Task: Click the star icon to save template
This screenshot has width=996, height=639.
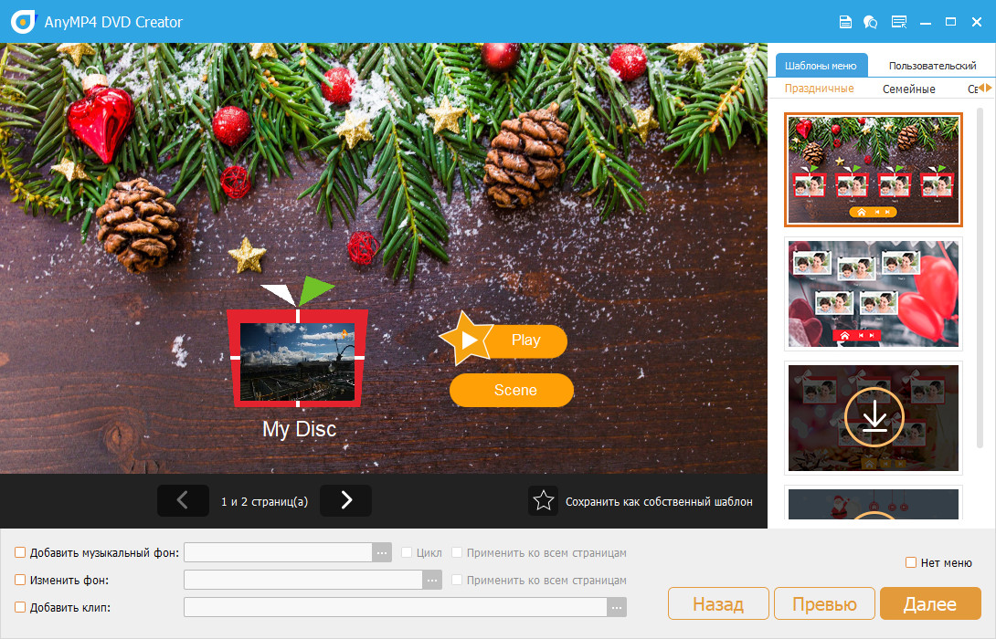Action: coord(543,500)
